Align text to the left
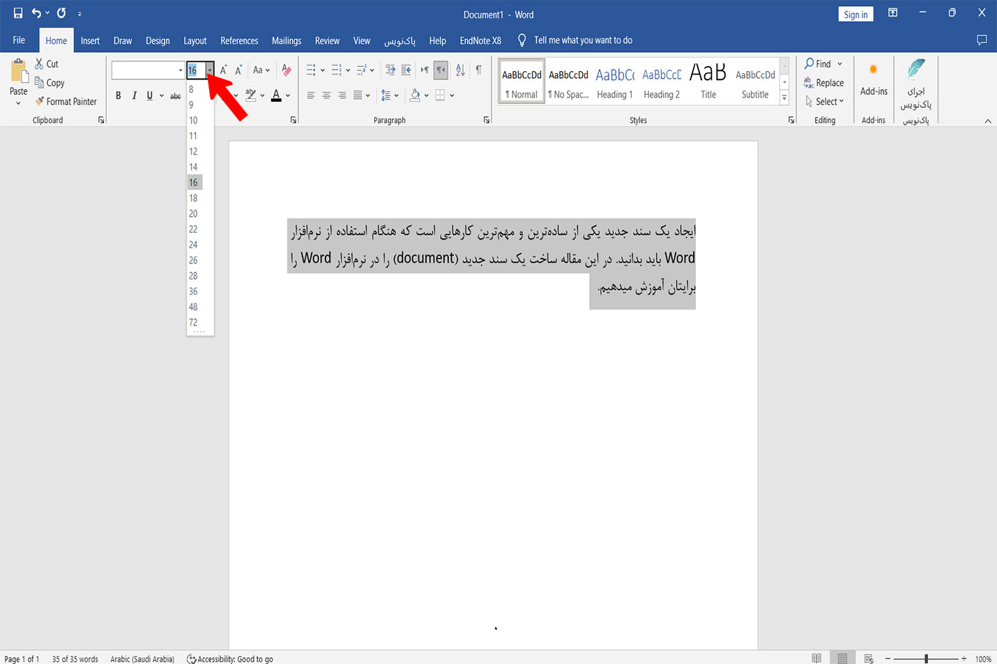Viewport: 997px width, 664px height. tap(311, 95)
